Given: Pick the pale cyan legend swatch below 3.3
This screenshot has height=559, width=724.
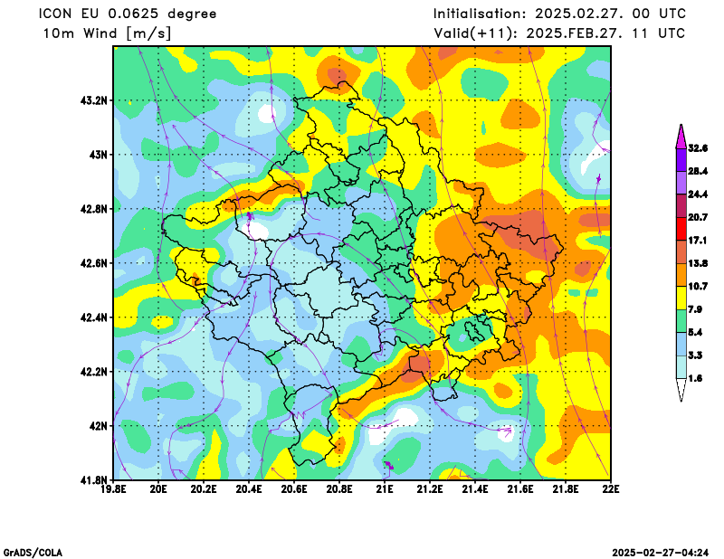Looking at the screenshot, I should click(x=681, y=367).
